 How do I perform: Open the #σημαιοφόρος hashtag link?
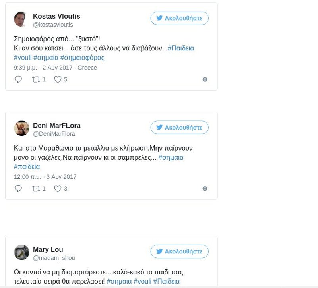82,58
